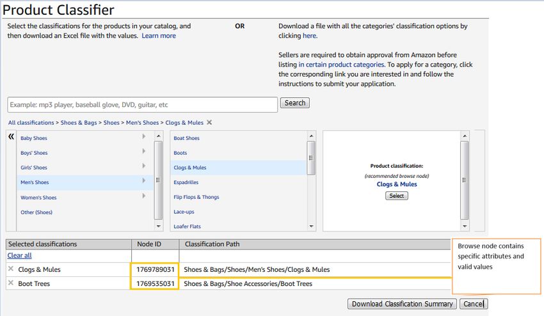
Task: Go to Shoes & Bags breadcrumb
Action: (79, 123)
